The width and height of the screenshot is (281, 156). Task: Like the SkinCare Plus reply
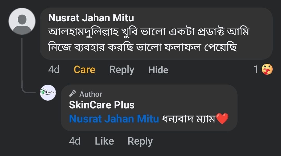coord(104,141)
